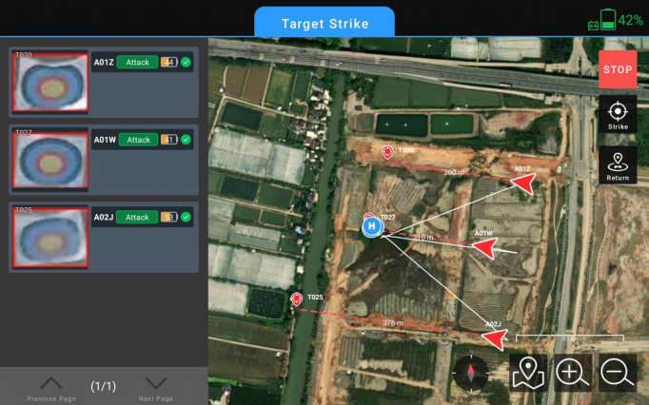Image resolution: width=649 pixels, height=405 pixels.
Task: Zoom in on the map
Action: (x=571, y=373)
